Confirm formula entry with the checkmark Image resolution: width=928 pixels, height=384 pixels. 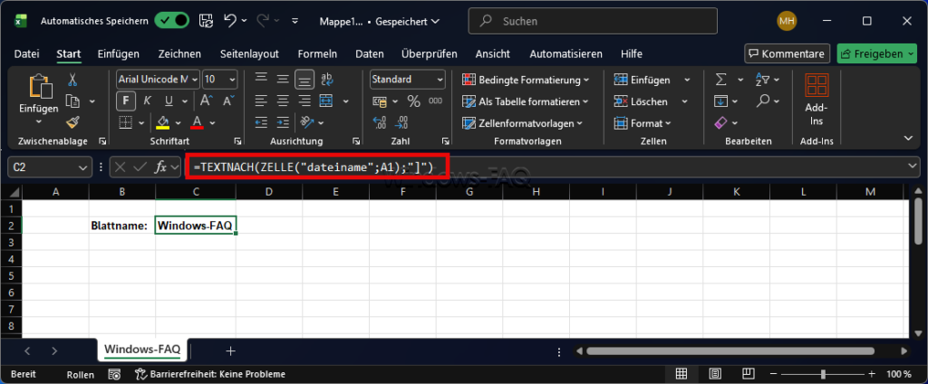click(140, 167)
